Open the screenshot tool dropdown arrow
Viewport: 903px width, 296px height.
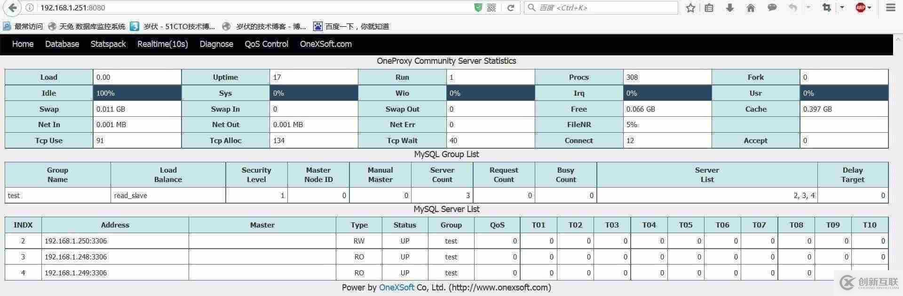(x=842, y=8)
